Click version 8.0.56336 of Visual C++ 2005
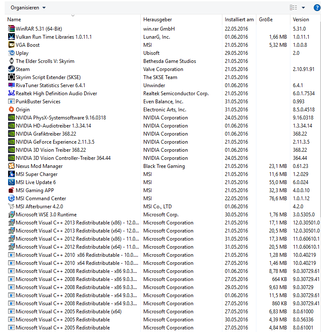The height and width of the screenshot is (332, 321). click(x=303, y=319)
